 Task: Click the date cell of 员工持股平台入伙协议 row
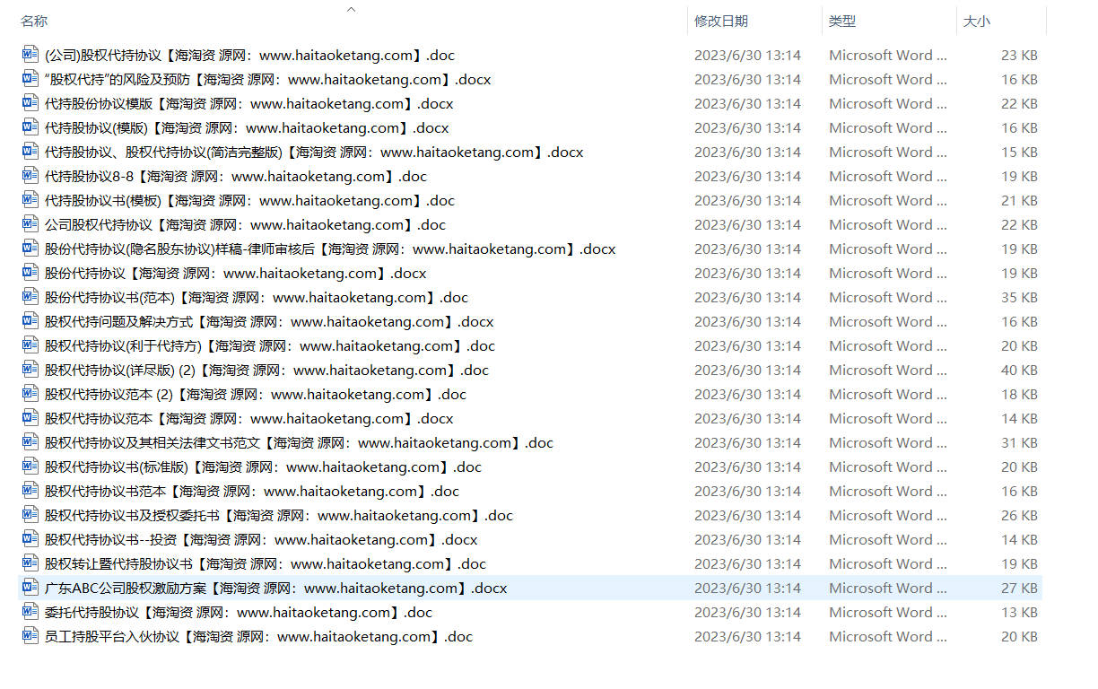747,636
